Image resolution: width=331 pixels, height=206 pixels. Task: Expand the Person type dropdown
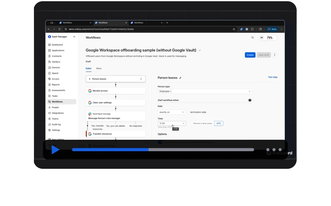(249, 92)
